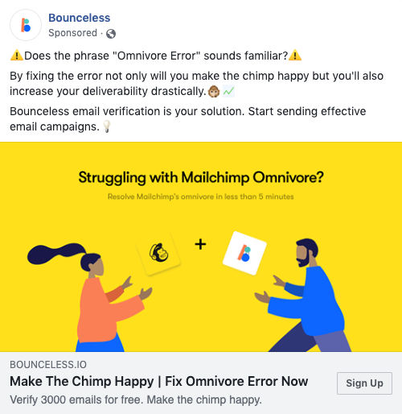This screenshot has width=402, height=414.
Task: Click the Bounceless page name
Action: point(80,18)
